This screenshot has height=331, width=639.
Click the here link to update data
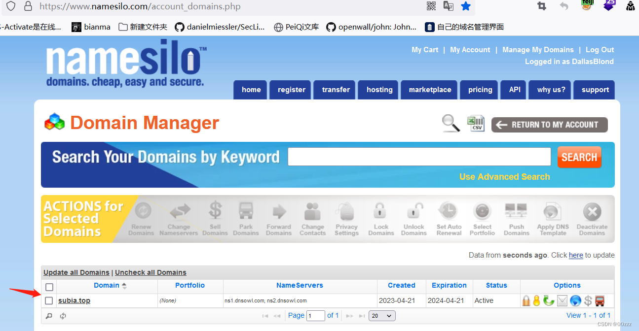click(576, 255)
